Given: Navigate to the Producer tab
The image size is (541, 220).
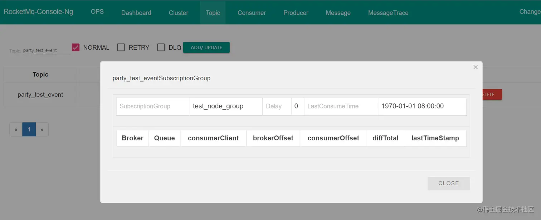Looking at the screenshot, I should pyautogui.click(x=296, y=13).
